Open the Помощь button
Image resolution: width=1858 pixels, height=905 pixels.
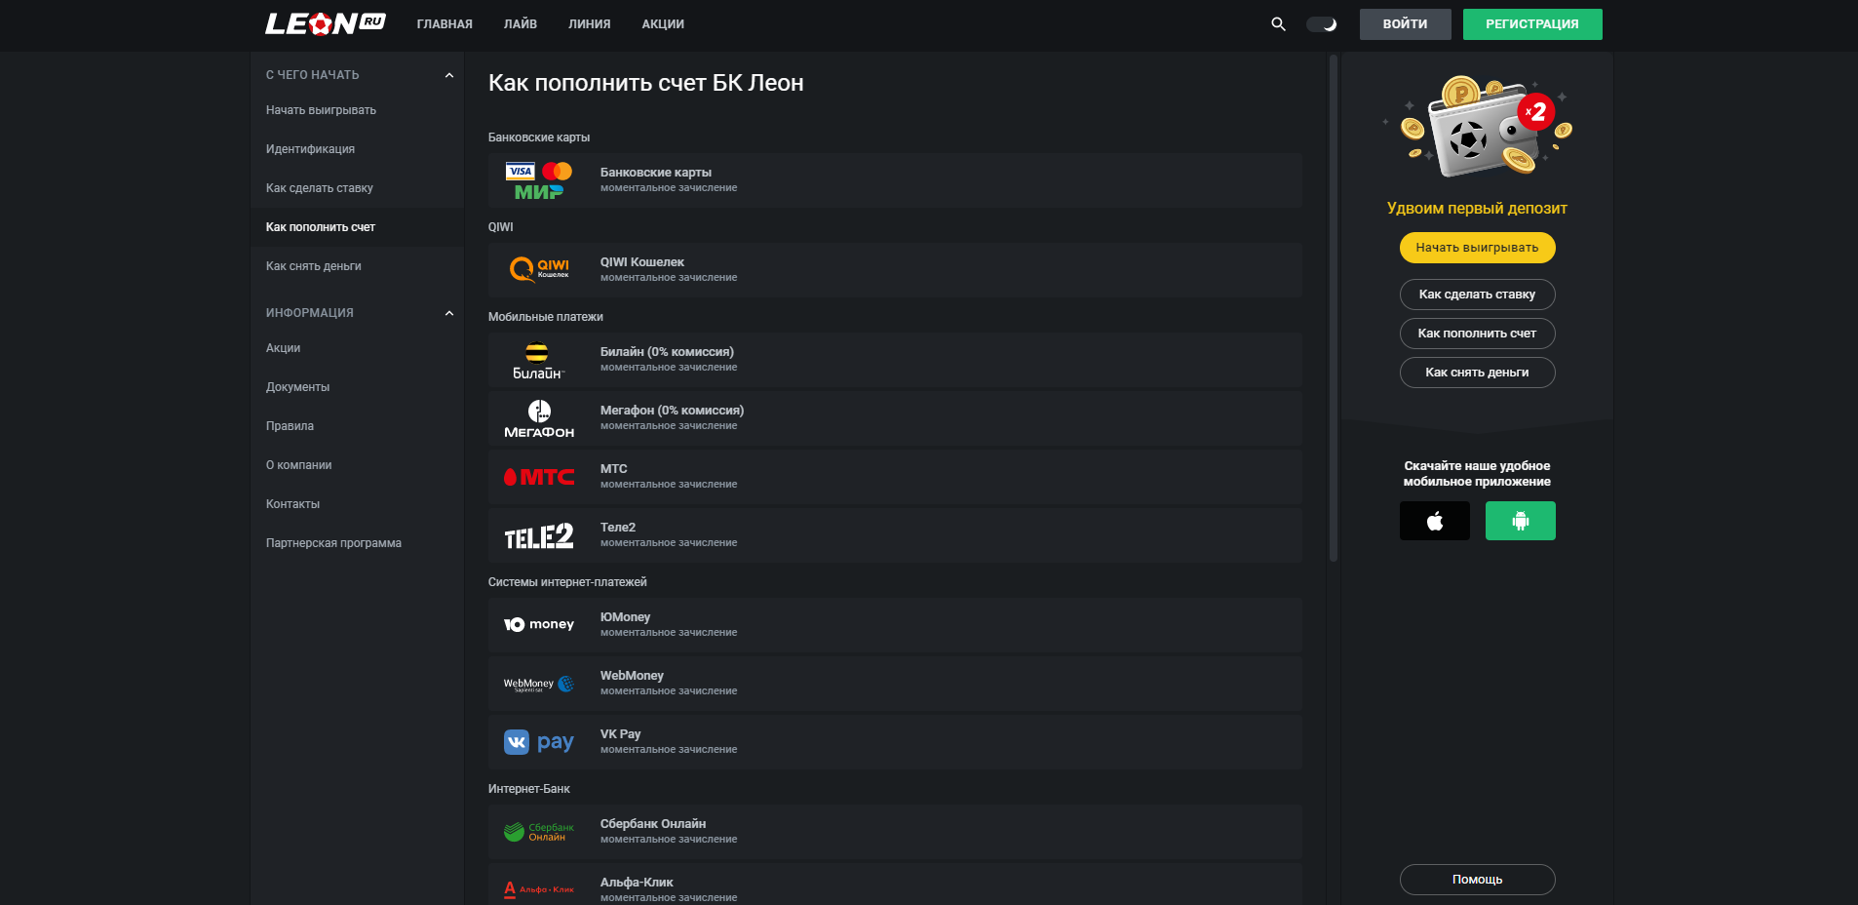[x=1477, y=880]
